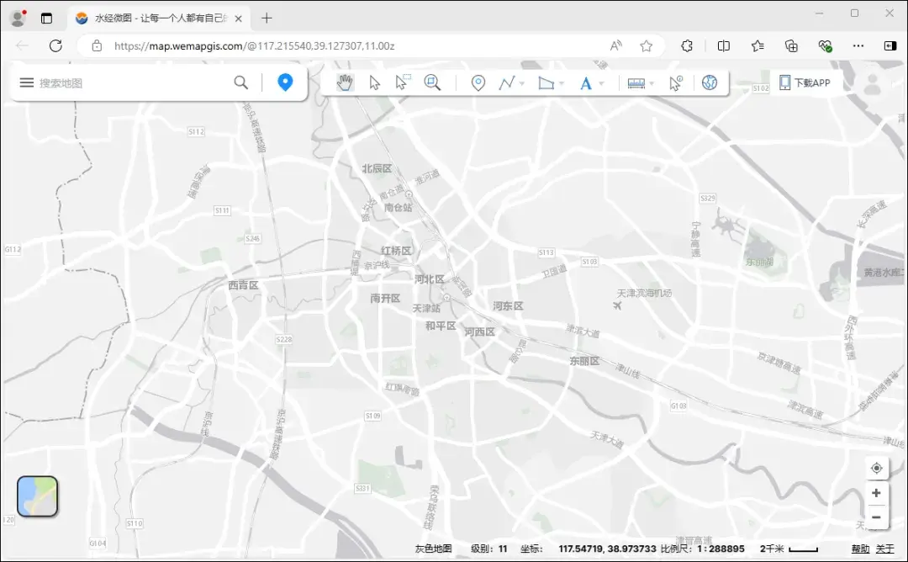Expand the polyline tool dropdown arrow
908x562 pixels.
coord(522,84)
